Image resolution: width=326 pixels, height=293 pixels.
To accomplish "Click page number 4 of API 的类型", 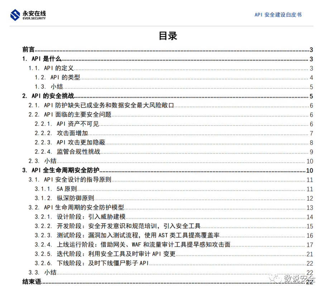I will point(311,78).
